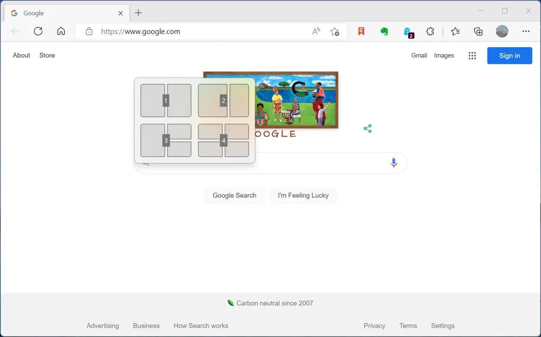Viewport: 541px width, 337px height.
Task: Open a new browser tab
Action: [138, 13]
